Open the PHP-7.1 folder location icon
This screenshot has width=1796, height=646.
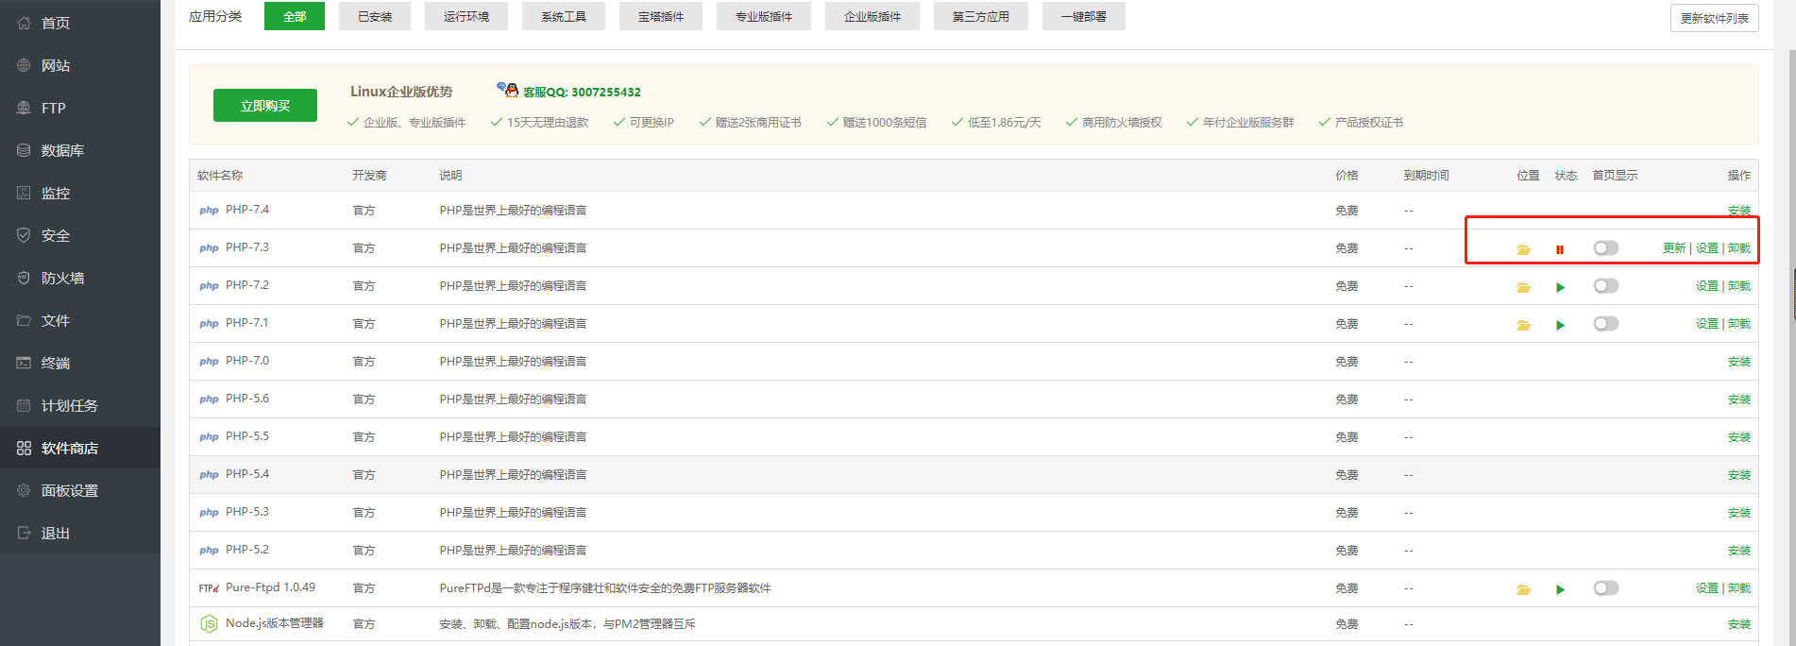[x=1523, y=325]
